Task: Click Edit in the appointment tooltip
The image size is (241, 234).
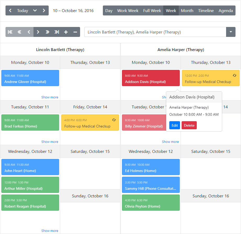Action: pos(175,125)
